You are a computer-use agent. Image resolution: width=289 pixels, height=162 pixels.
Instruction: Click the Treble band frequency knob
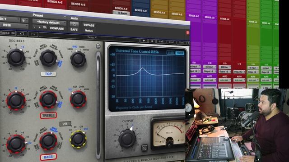(x=78, y=99)
